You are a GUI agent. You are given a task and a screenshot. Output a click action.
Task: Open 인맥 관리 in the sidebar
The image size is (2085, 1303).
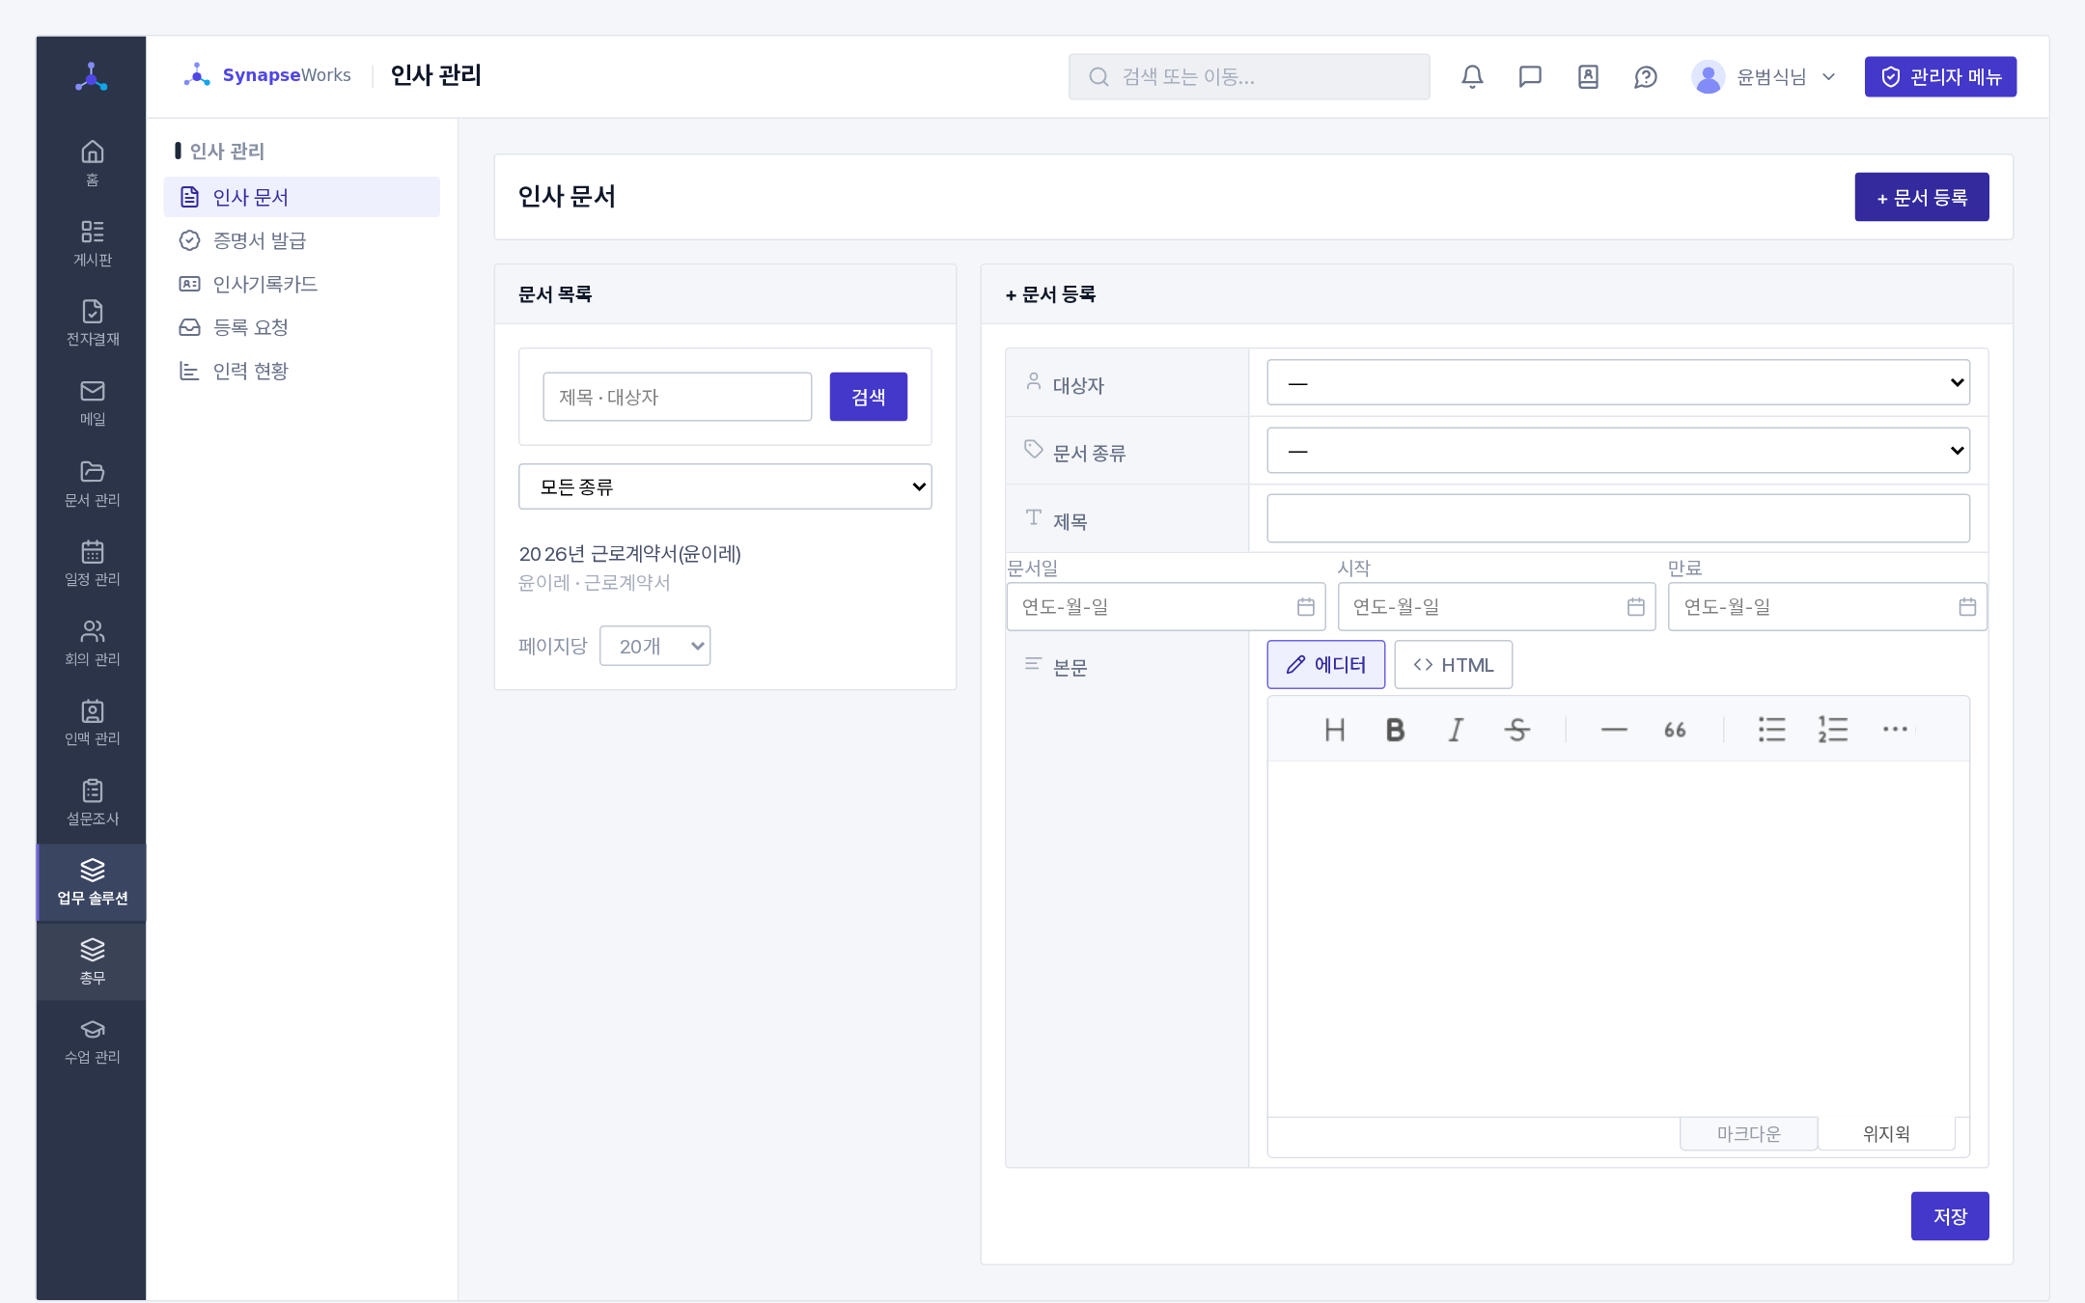(92, 722)
